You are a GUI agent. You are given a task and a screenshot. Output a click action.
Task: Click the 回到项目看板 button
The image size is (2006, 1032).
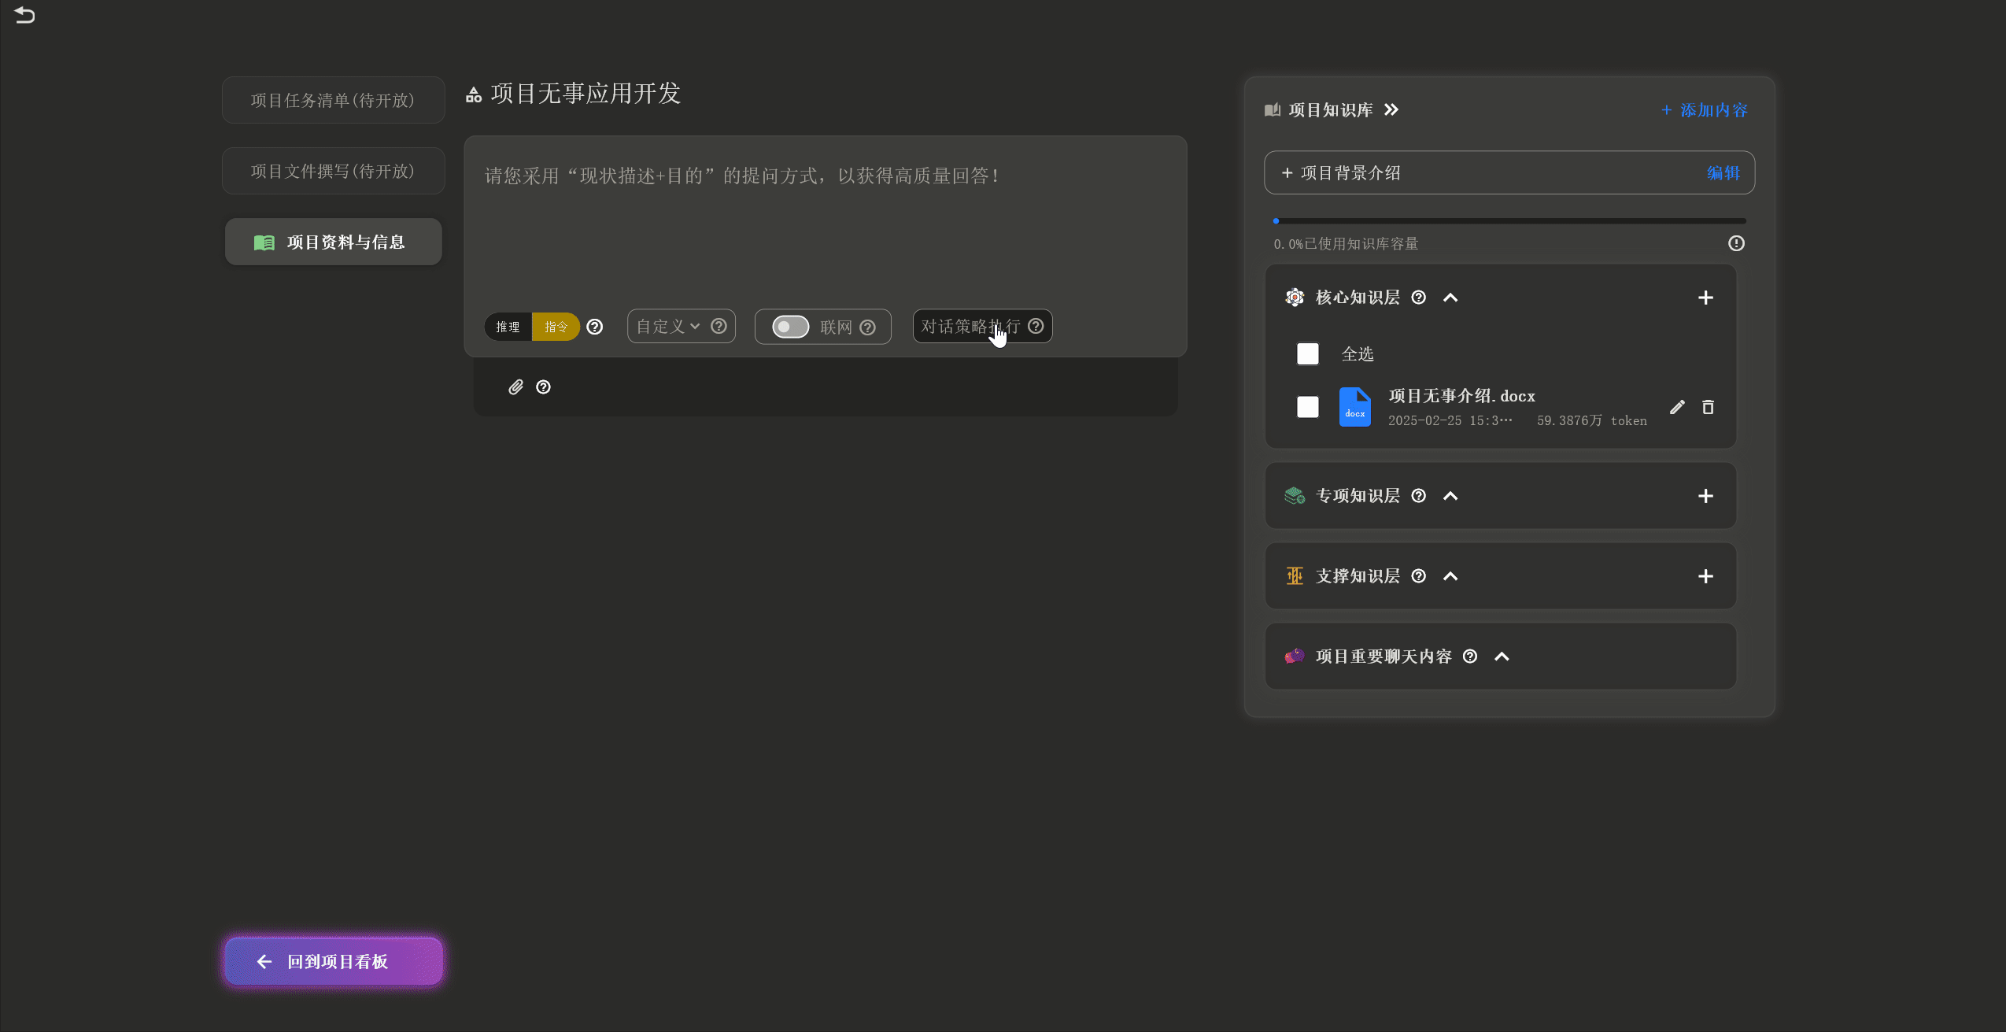(333, 961)
